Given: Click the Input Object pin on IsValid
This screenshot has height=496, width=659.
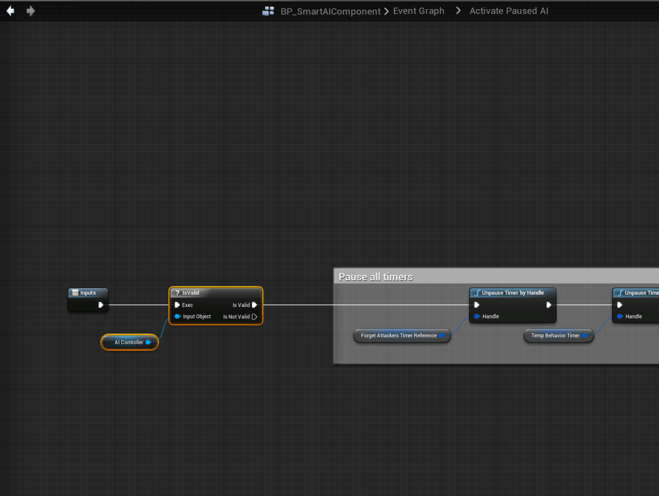Looking at the screenshot, I should tap(177, 317).
